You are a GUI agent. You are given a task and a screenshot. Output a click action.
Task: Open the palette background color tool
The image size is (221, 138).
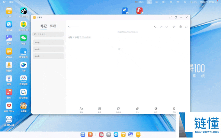pyautogui.click(x=118, y=110)
